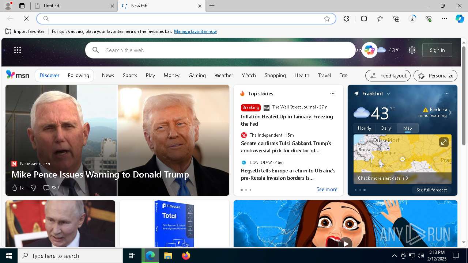This screenshot has height=263, width=468.
Task: Click Check more alert details
Action: pos(383,178)
